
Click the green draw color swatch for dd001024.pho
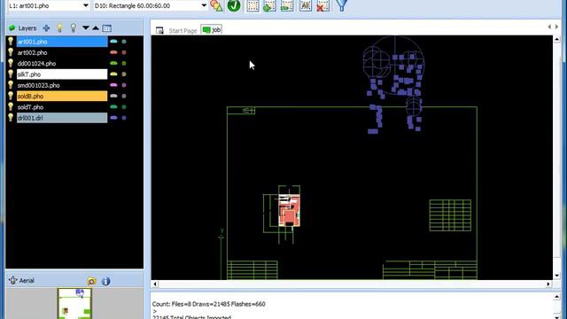click(x=113, y=63)
